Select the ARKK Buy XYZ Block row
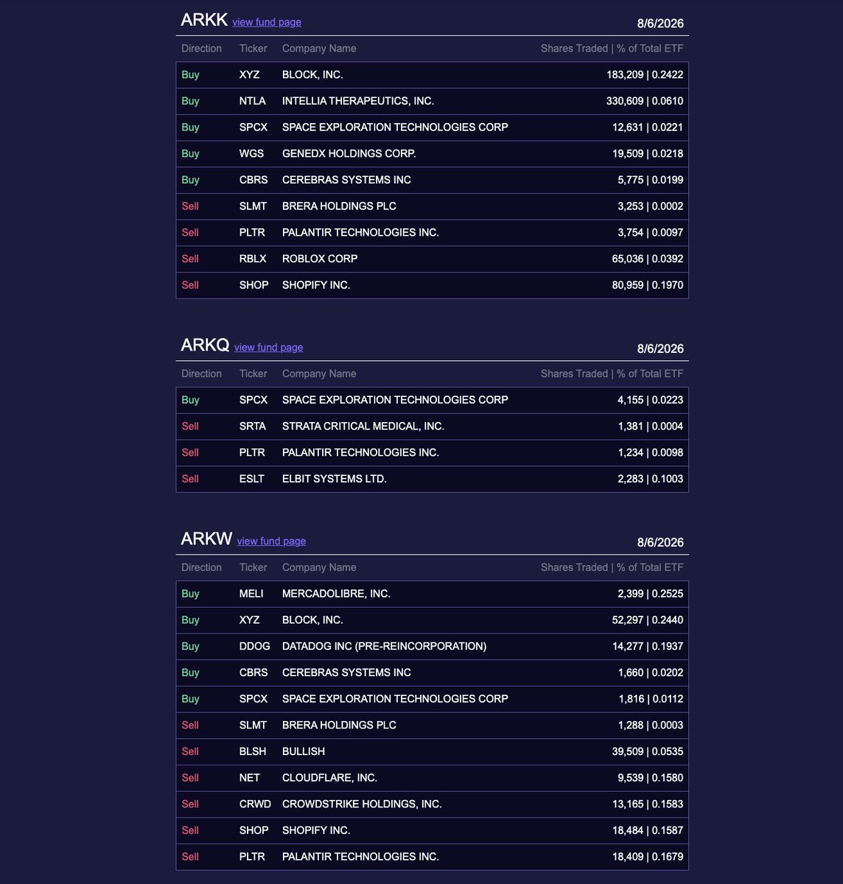 coord(432,75)
